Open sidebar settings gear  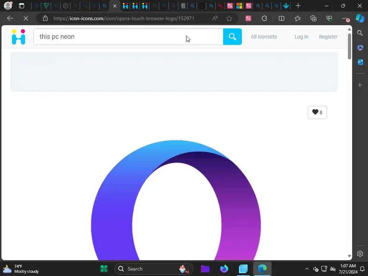click(x=360, y=254)
